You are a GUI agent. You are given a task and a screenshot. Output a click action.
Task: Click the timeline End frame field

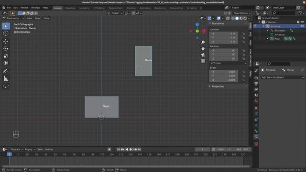243,150
